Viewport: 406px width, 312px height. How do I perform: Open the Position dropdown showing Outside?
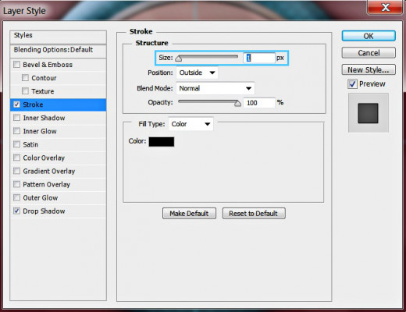197,73
